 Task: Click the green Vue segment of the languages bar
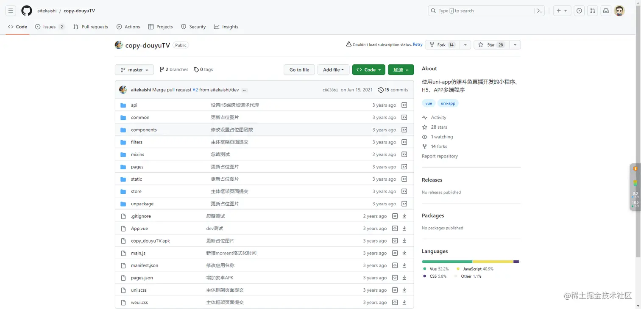447,262
